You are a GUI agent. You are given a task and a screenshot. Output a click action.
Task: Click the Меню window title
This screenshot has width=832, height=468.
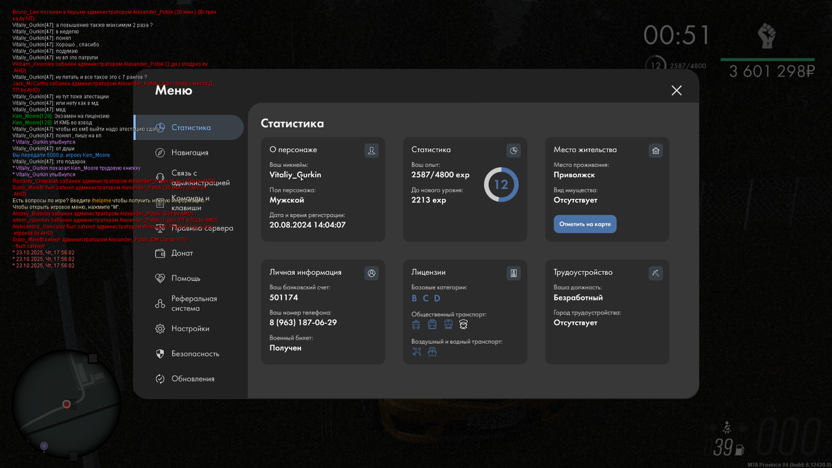pyautogui.click(x=174, y=90)
